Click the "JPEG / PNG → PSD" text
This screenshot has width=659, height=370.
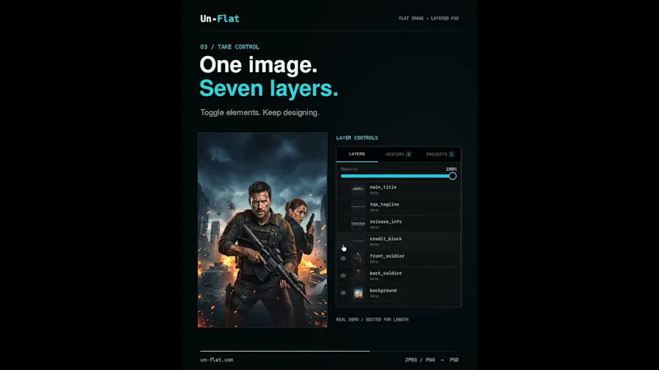click(432, 360)
